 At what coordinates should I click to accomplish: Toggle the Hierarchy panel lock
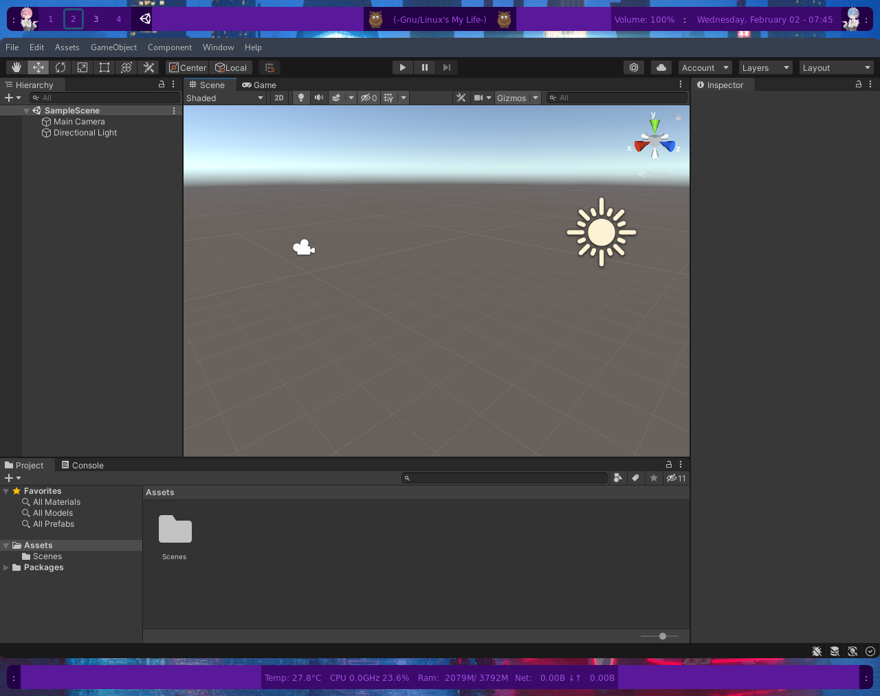pyautogui.click(x=162, y=84)
